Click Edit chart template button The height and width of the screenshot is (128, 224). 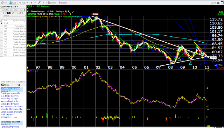(x=50, y=12)
